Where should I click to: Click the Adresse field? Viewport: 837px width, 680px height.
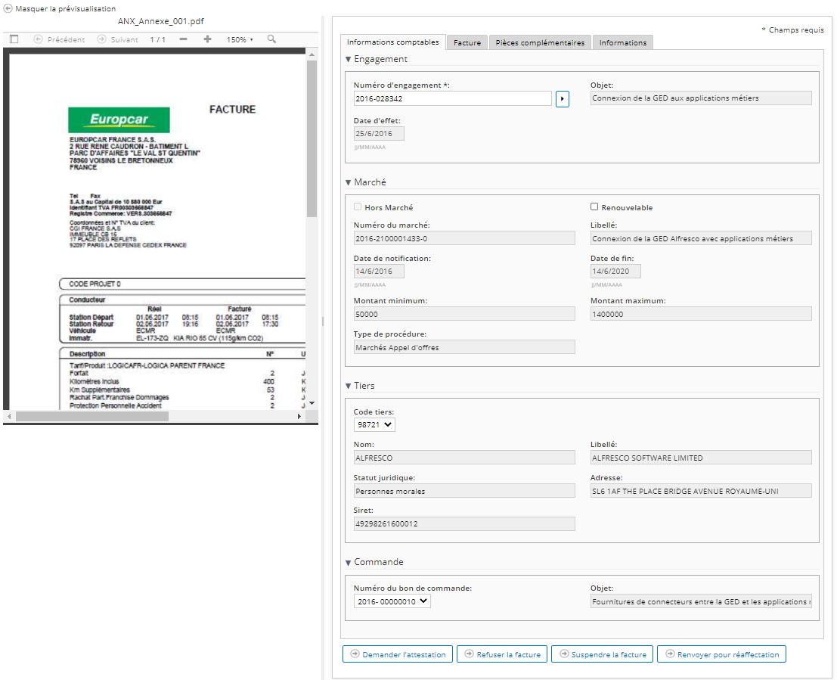(701, 491)
